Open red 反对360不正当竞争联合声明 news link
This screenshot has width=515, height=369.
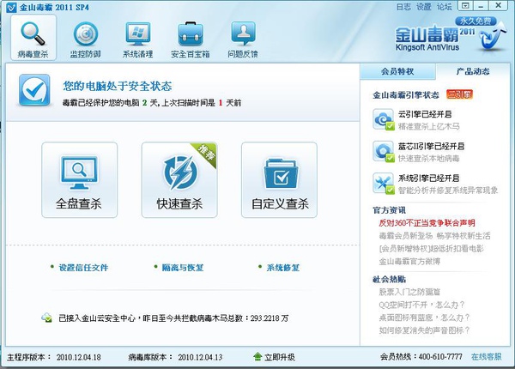427,223
